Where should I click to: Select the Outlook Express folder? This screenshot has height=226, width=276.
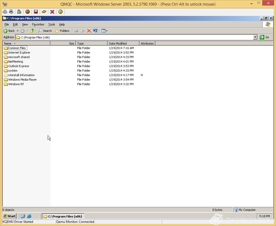[16, 66]
